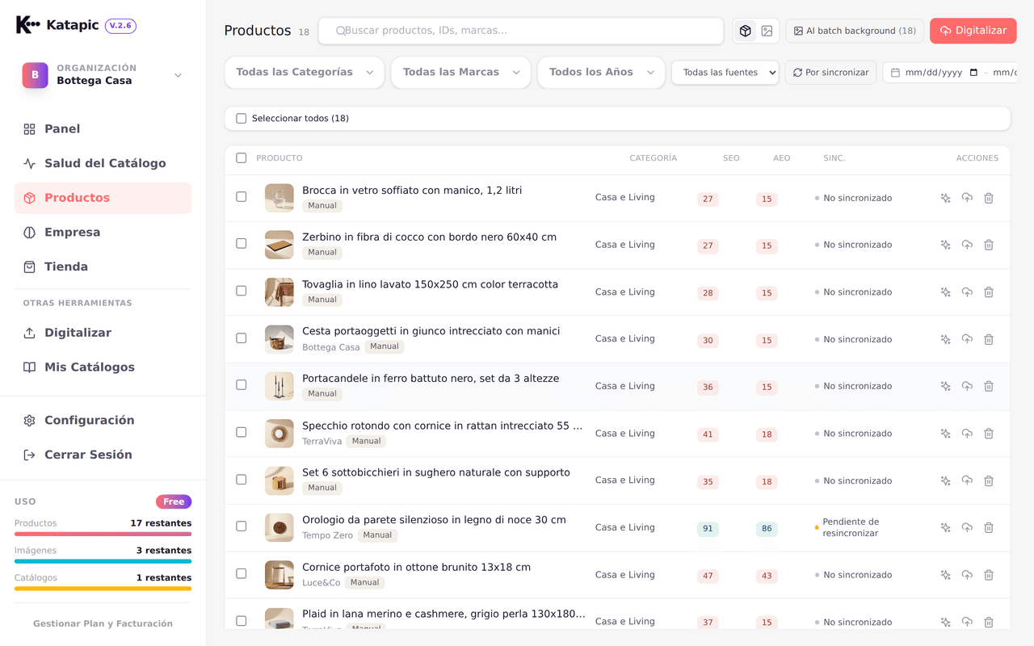Open Configuración settings
The image size is (1034, 646).
103,421
